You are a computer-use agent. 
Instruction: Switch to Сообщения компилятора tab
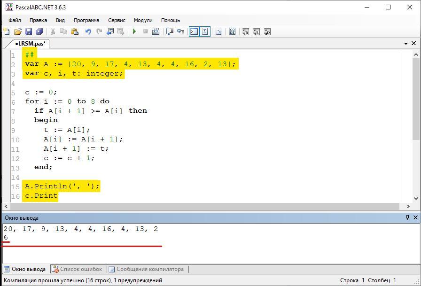click(147, 269)
